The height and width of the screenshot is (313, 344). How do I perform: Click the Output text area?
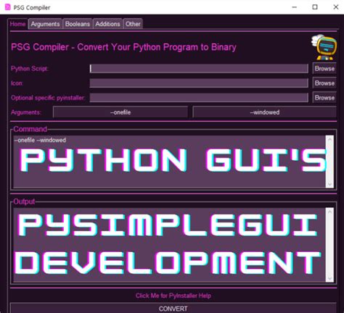point(170,245)
